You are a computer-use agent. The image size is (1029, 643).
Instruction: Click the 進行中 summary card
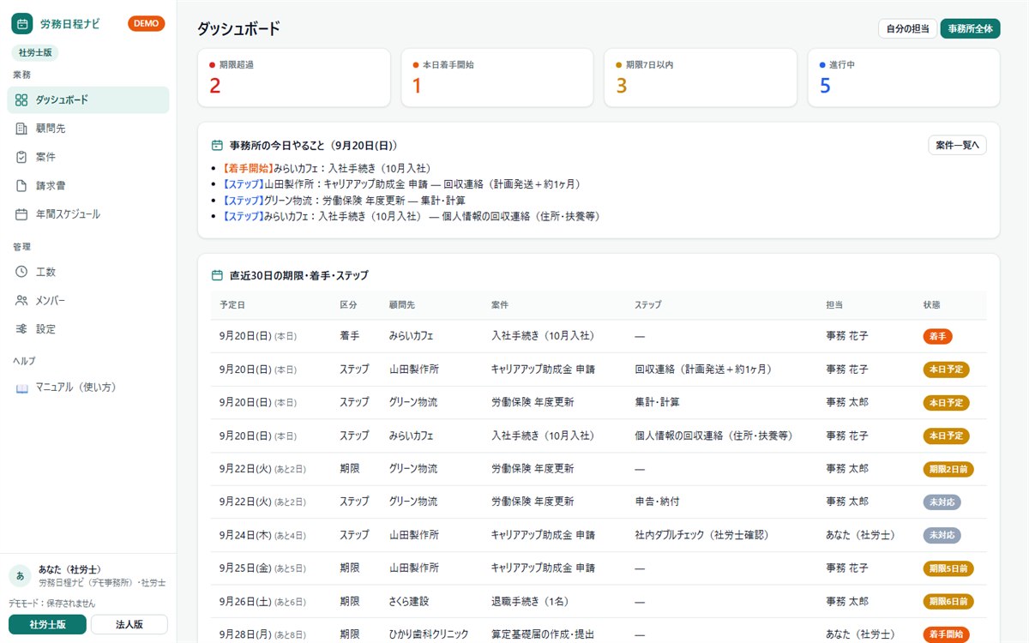[904, 77]
